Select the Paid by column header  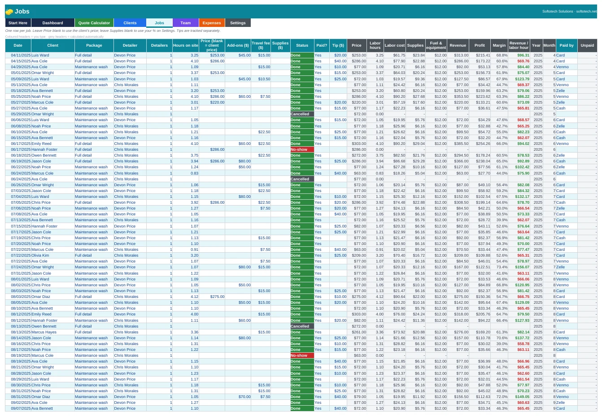click(567, 45)
